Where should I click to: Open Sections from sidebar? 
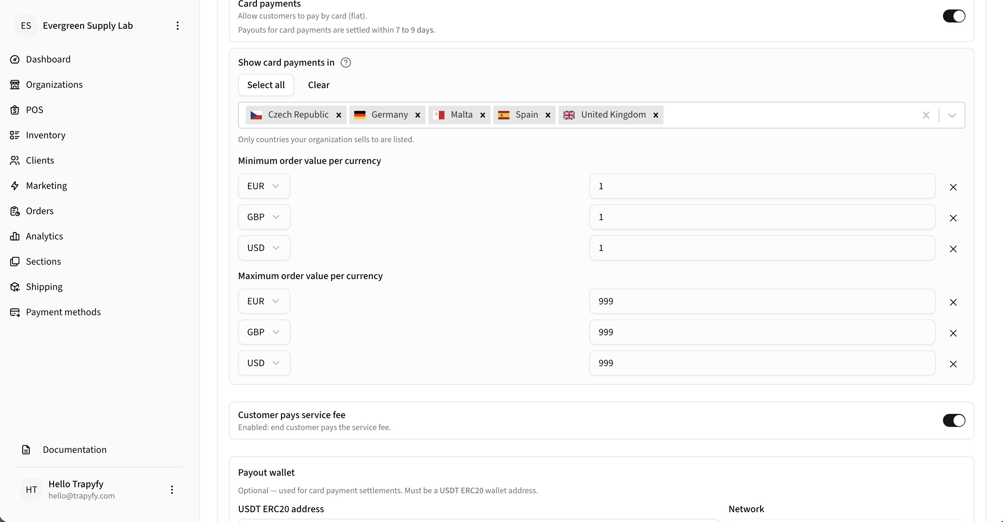click(44, 262)
